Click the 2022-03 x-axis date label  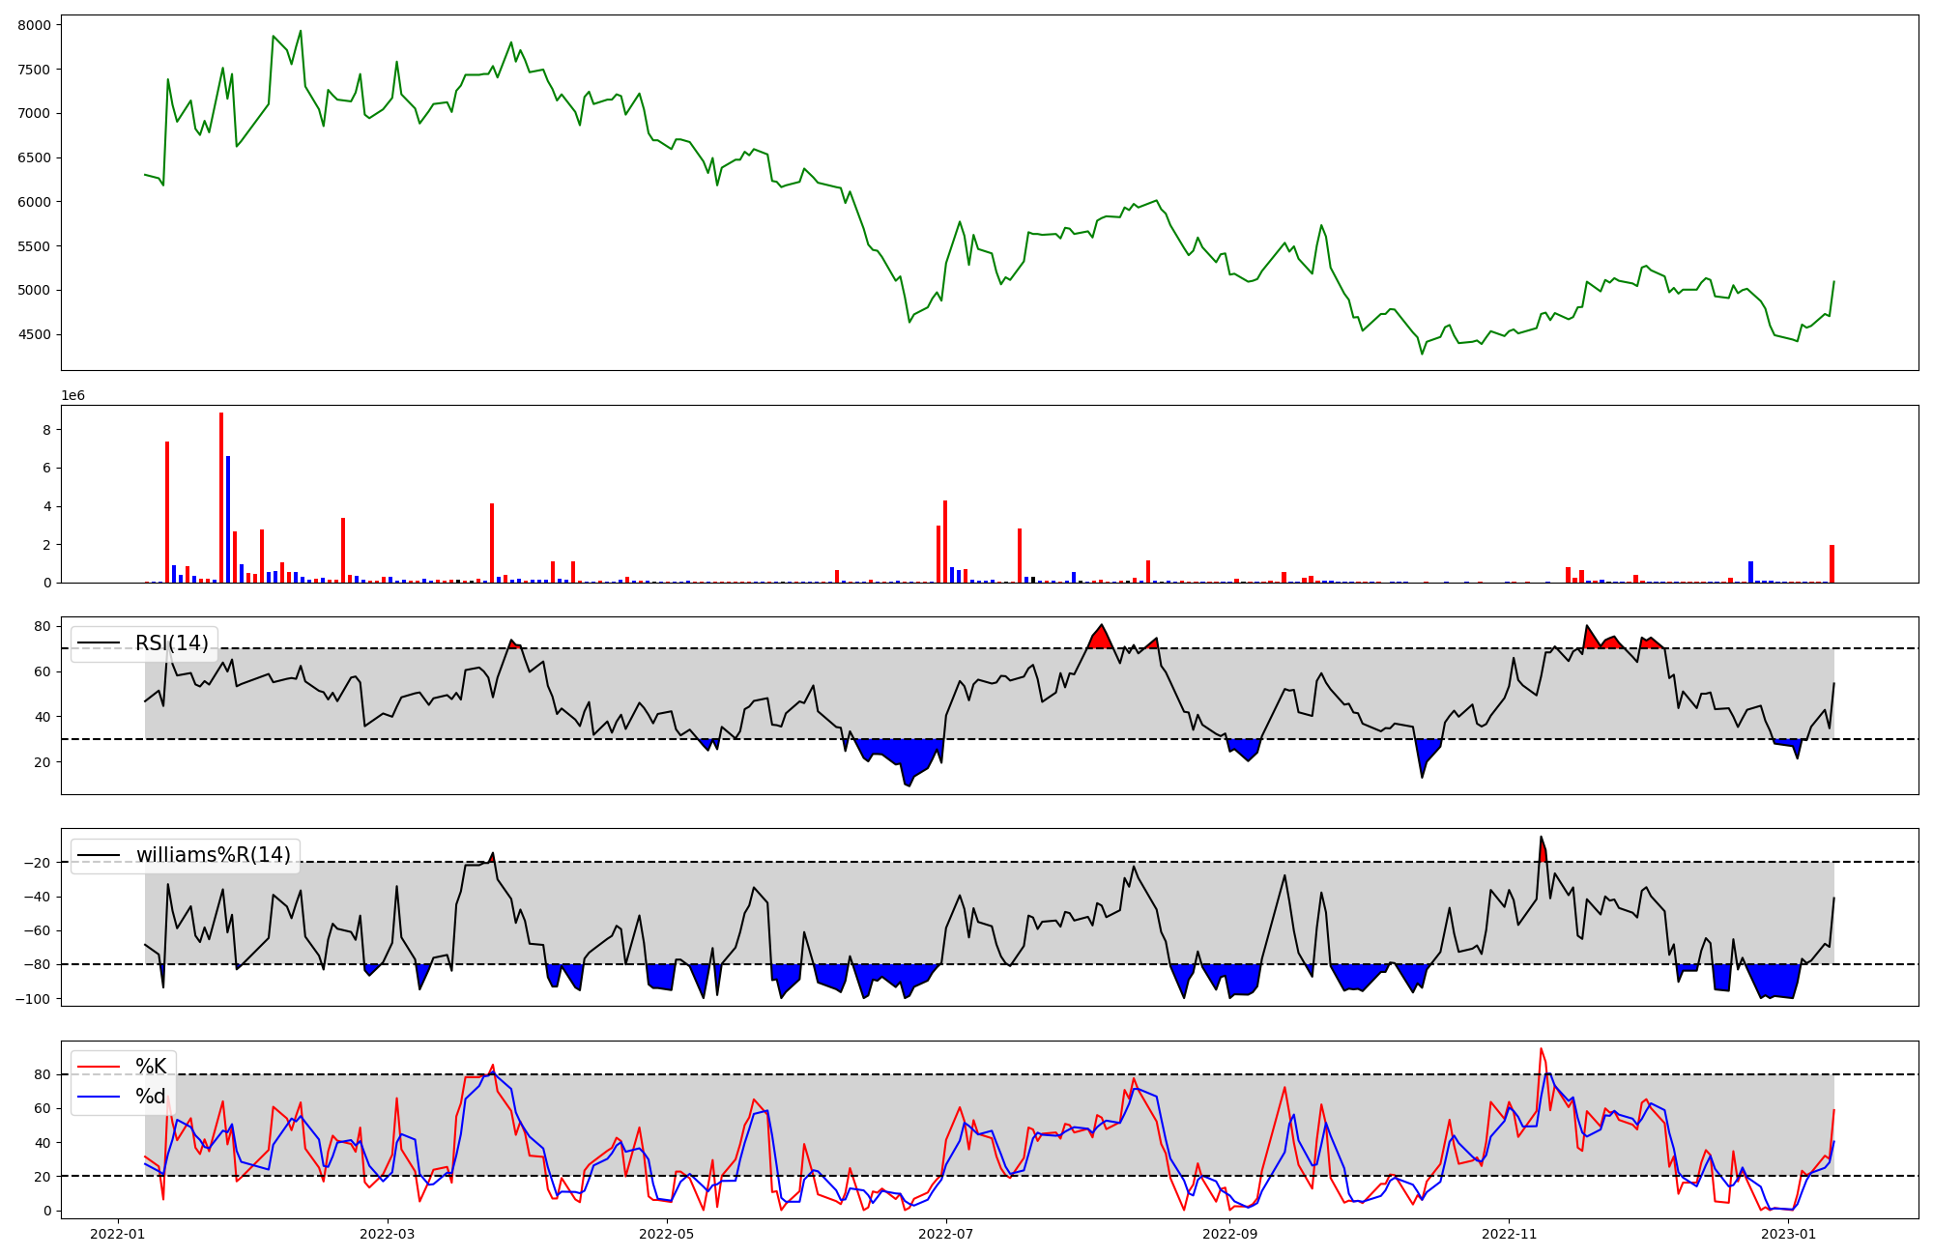(x=388, y=1234)
